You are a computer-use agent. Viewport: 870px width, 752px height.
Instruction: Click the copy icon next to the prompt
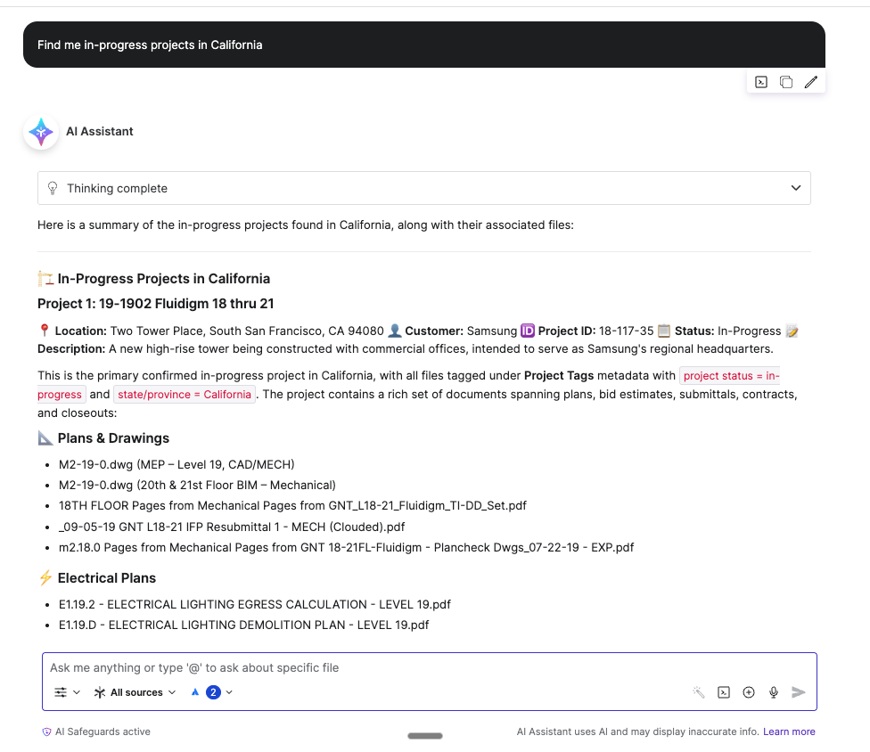(x=785, y=82)
